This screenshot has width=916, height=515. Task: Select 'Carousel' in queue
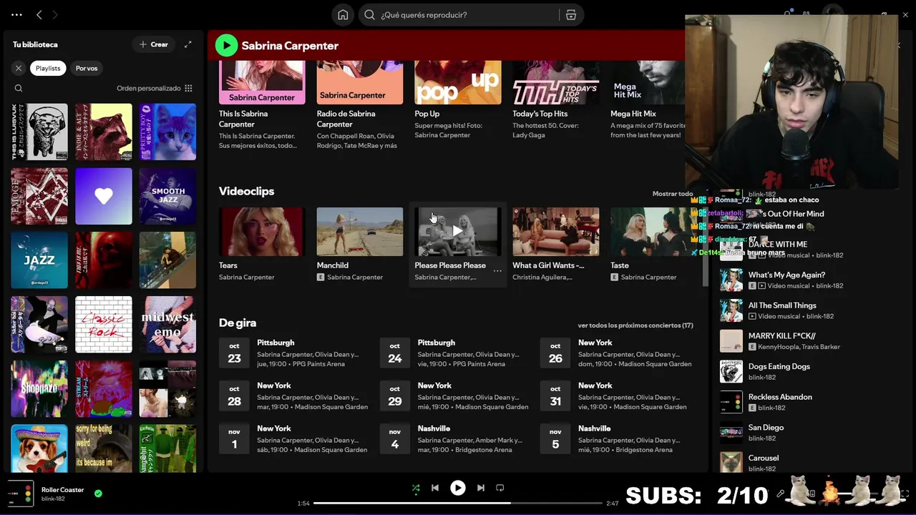point(764,463)
